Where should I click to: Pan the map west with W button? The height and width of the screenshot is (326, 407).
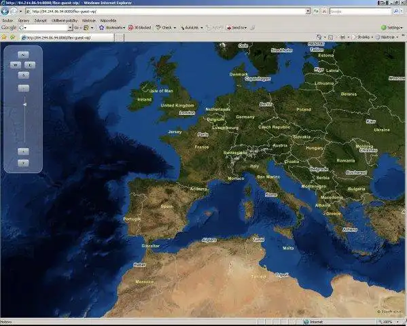16,65
